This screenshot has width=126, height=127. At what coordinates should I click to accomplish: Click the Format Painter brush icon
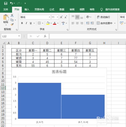pos(12,24)
